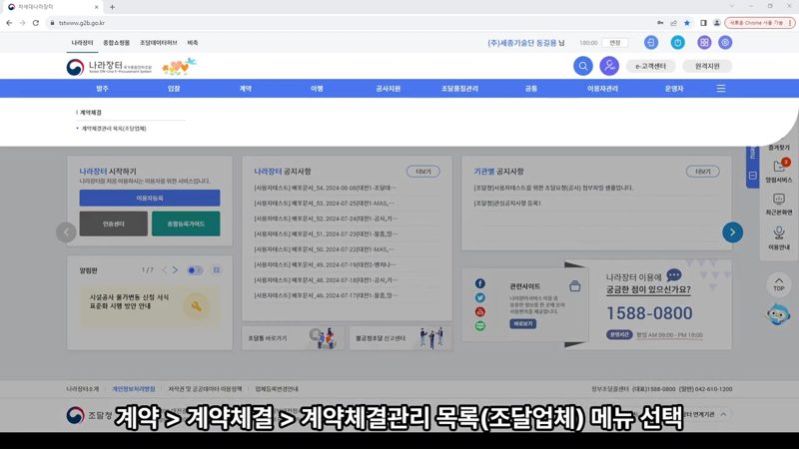Select 계약체결관리 목록(조달업체) submenu item

(x=114, y=129)
